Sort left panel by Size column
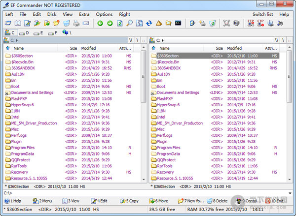The height and width of the screenshot is (216, 296). click(x=69, y=48)
